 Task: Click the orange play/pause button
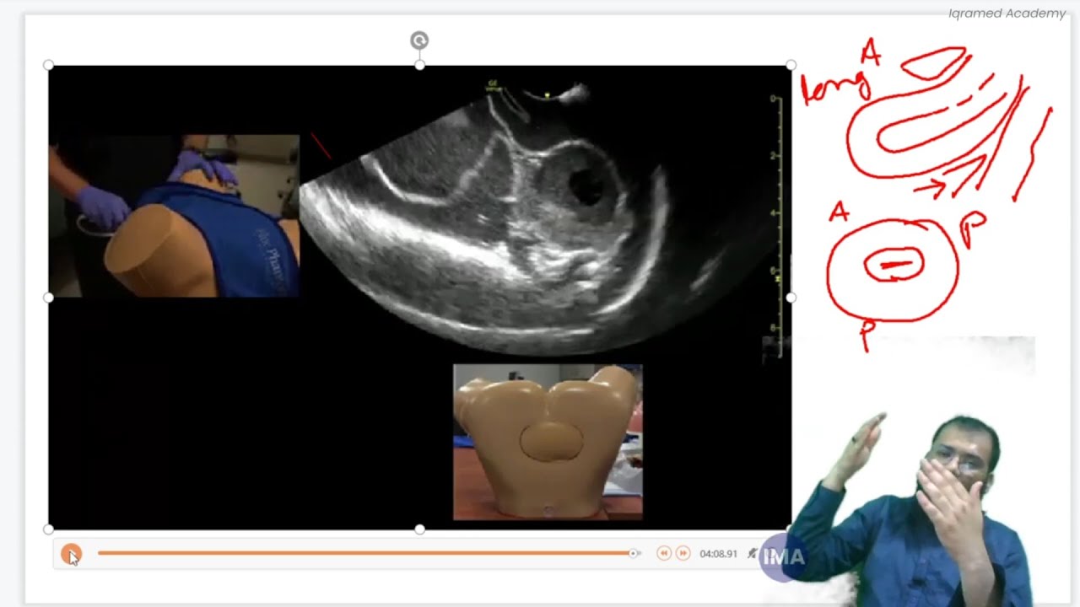coord(71,554)
